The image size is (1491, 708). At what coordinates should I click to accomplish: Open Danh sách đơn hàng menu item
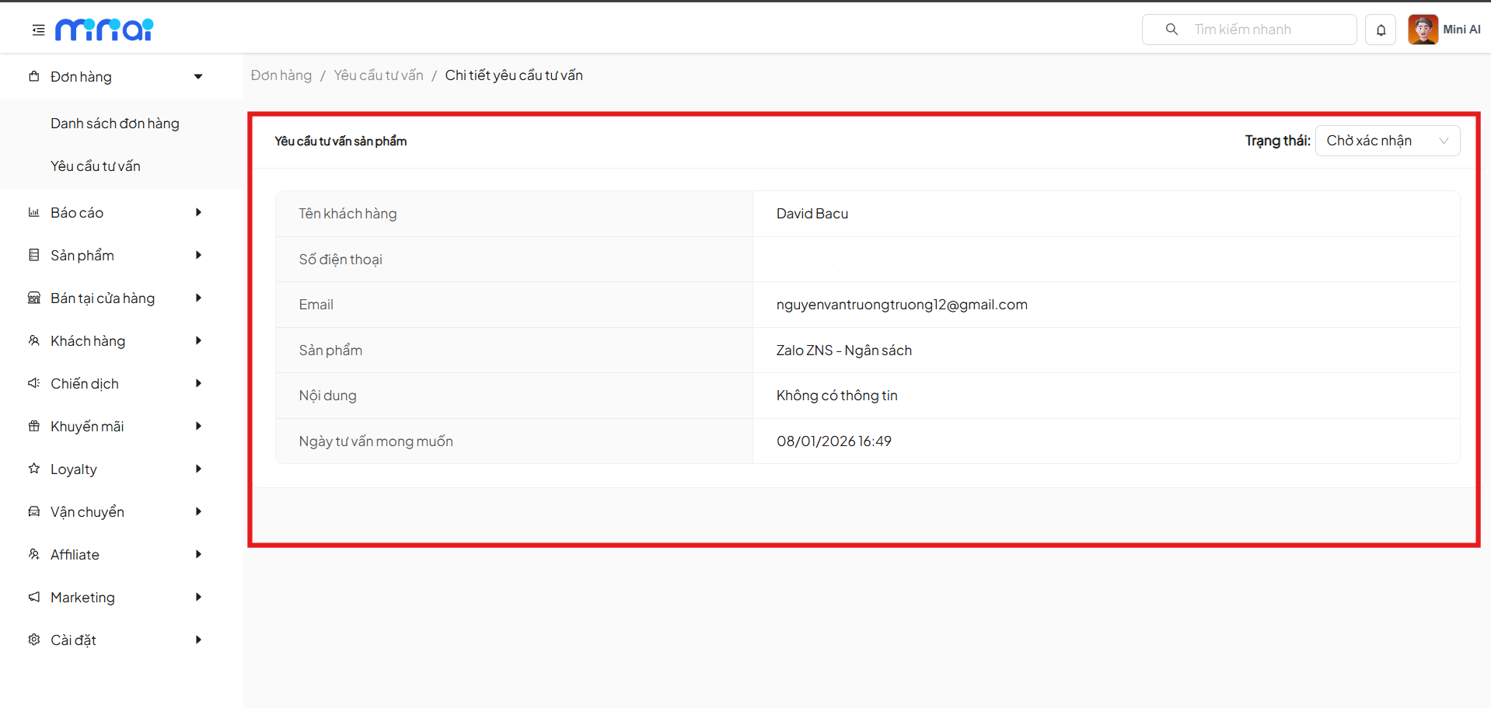tap(115, 124)
